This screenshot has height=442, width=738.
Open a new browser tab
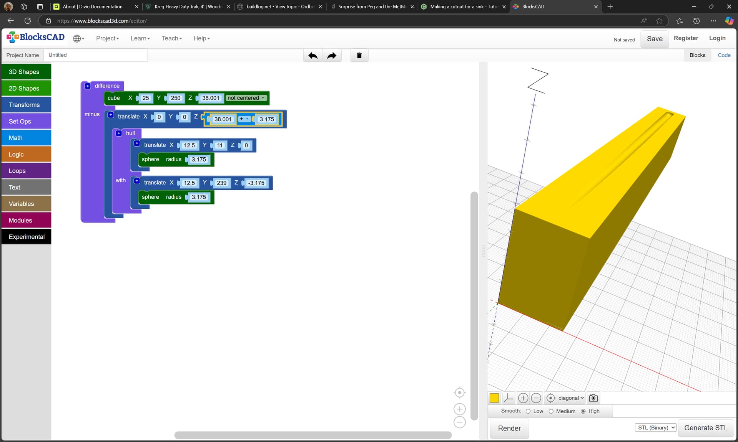click(610, 7)
